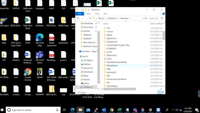This screenshot has height=113, width=200.
Task: Select Downloads in Quick access
Action: pos(88,23)
